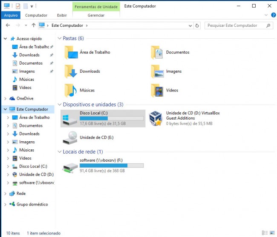Open Área de Trabalho under Acesso rápido
Screen dimensions: 277x237
pos(34,47)
